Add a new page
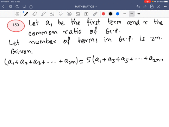 coord(152,7)
